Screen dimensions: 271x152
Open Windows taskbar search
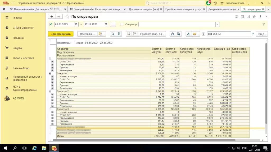click(x=15, y=148)
